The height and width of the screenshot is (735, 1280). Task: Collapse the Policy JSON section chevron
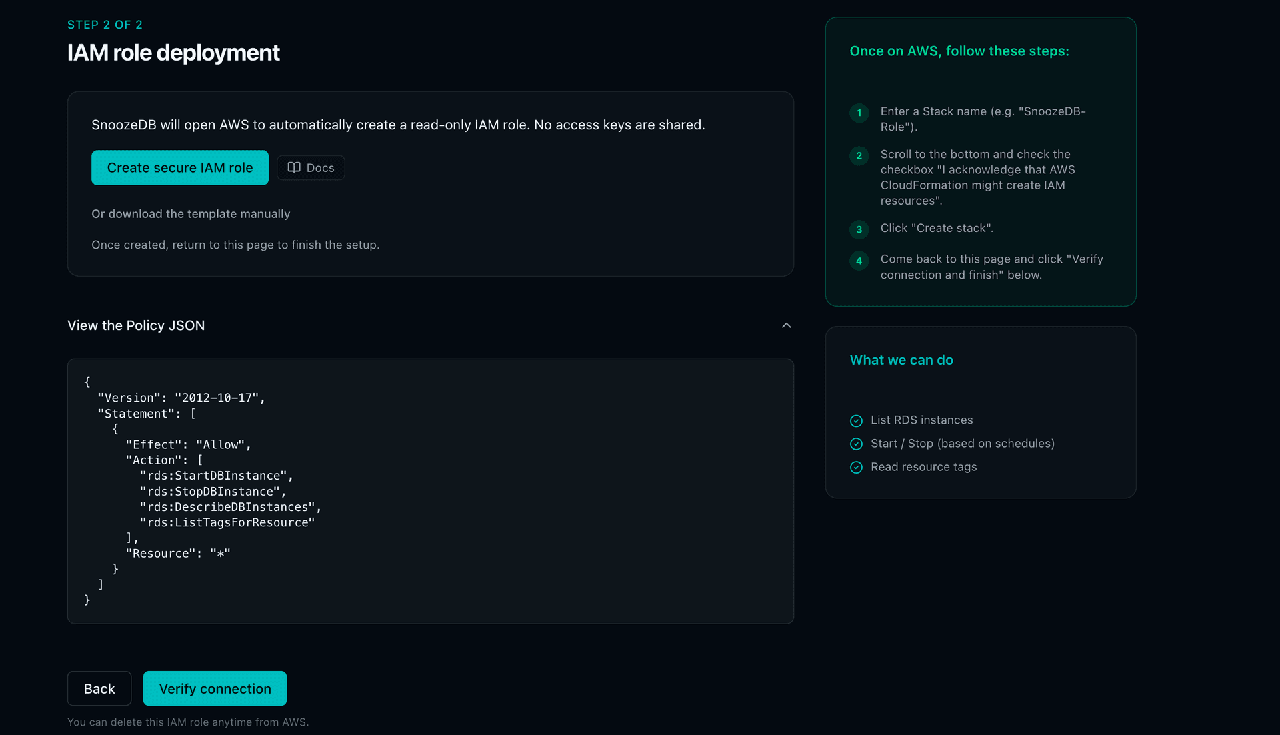pos(786,325)
